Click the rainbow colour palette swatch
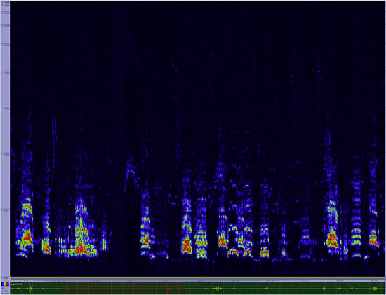The width and height of the screenshot is (386, 295). 5,284
